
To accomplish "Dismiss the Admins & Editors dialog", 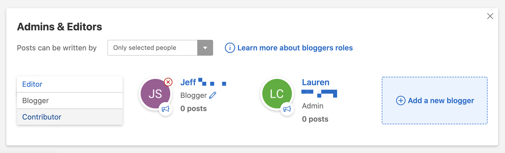I will 490,16.
